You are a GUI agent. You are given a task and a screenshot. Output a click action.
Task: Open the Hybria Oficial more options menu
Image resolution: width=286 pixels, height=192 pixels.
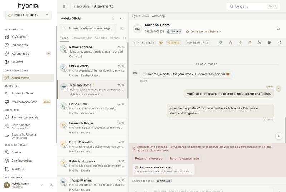(x=122, y=19)
